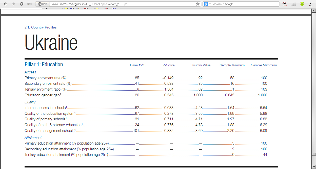Reload the current PDF page
The height and width of the screenshot is (169, 316).
point(22,4)
